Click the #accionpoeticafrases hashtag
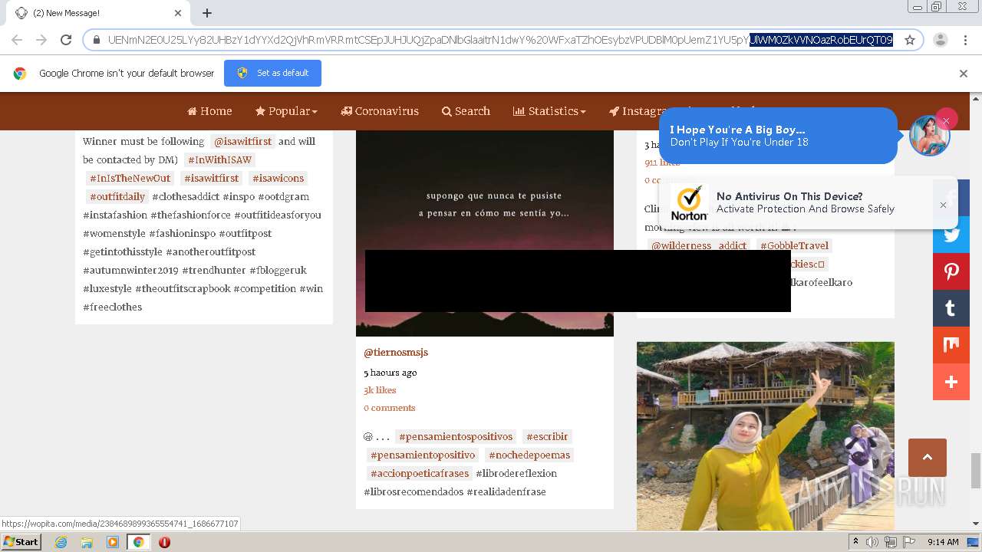 [x=420, y=474]
